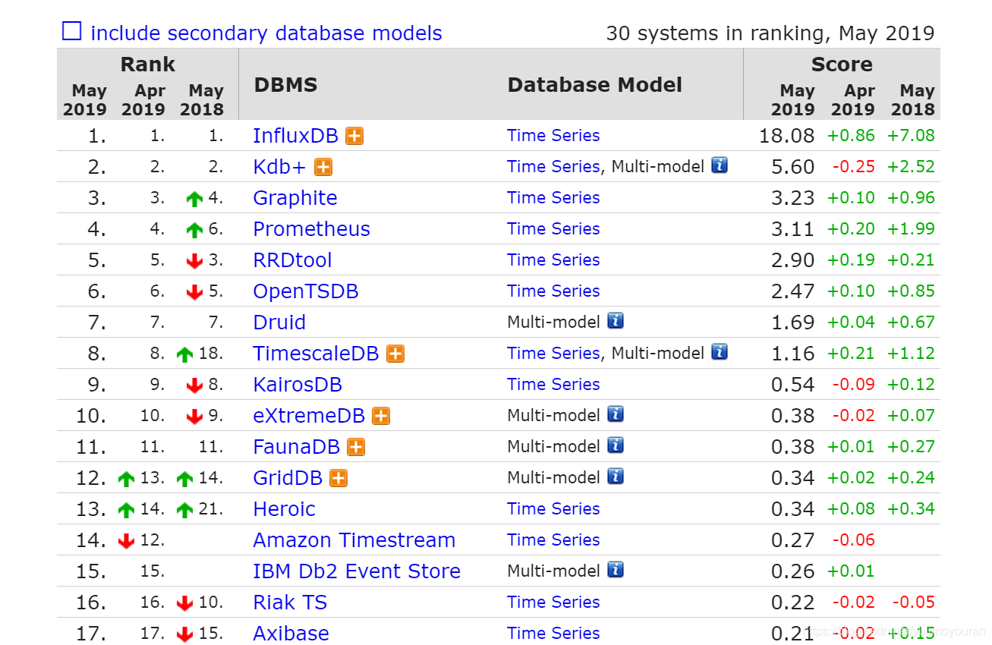Open the GridDB link

point(288,478)
